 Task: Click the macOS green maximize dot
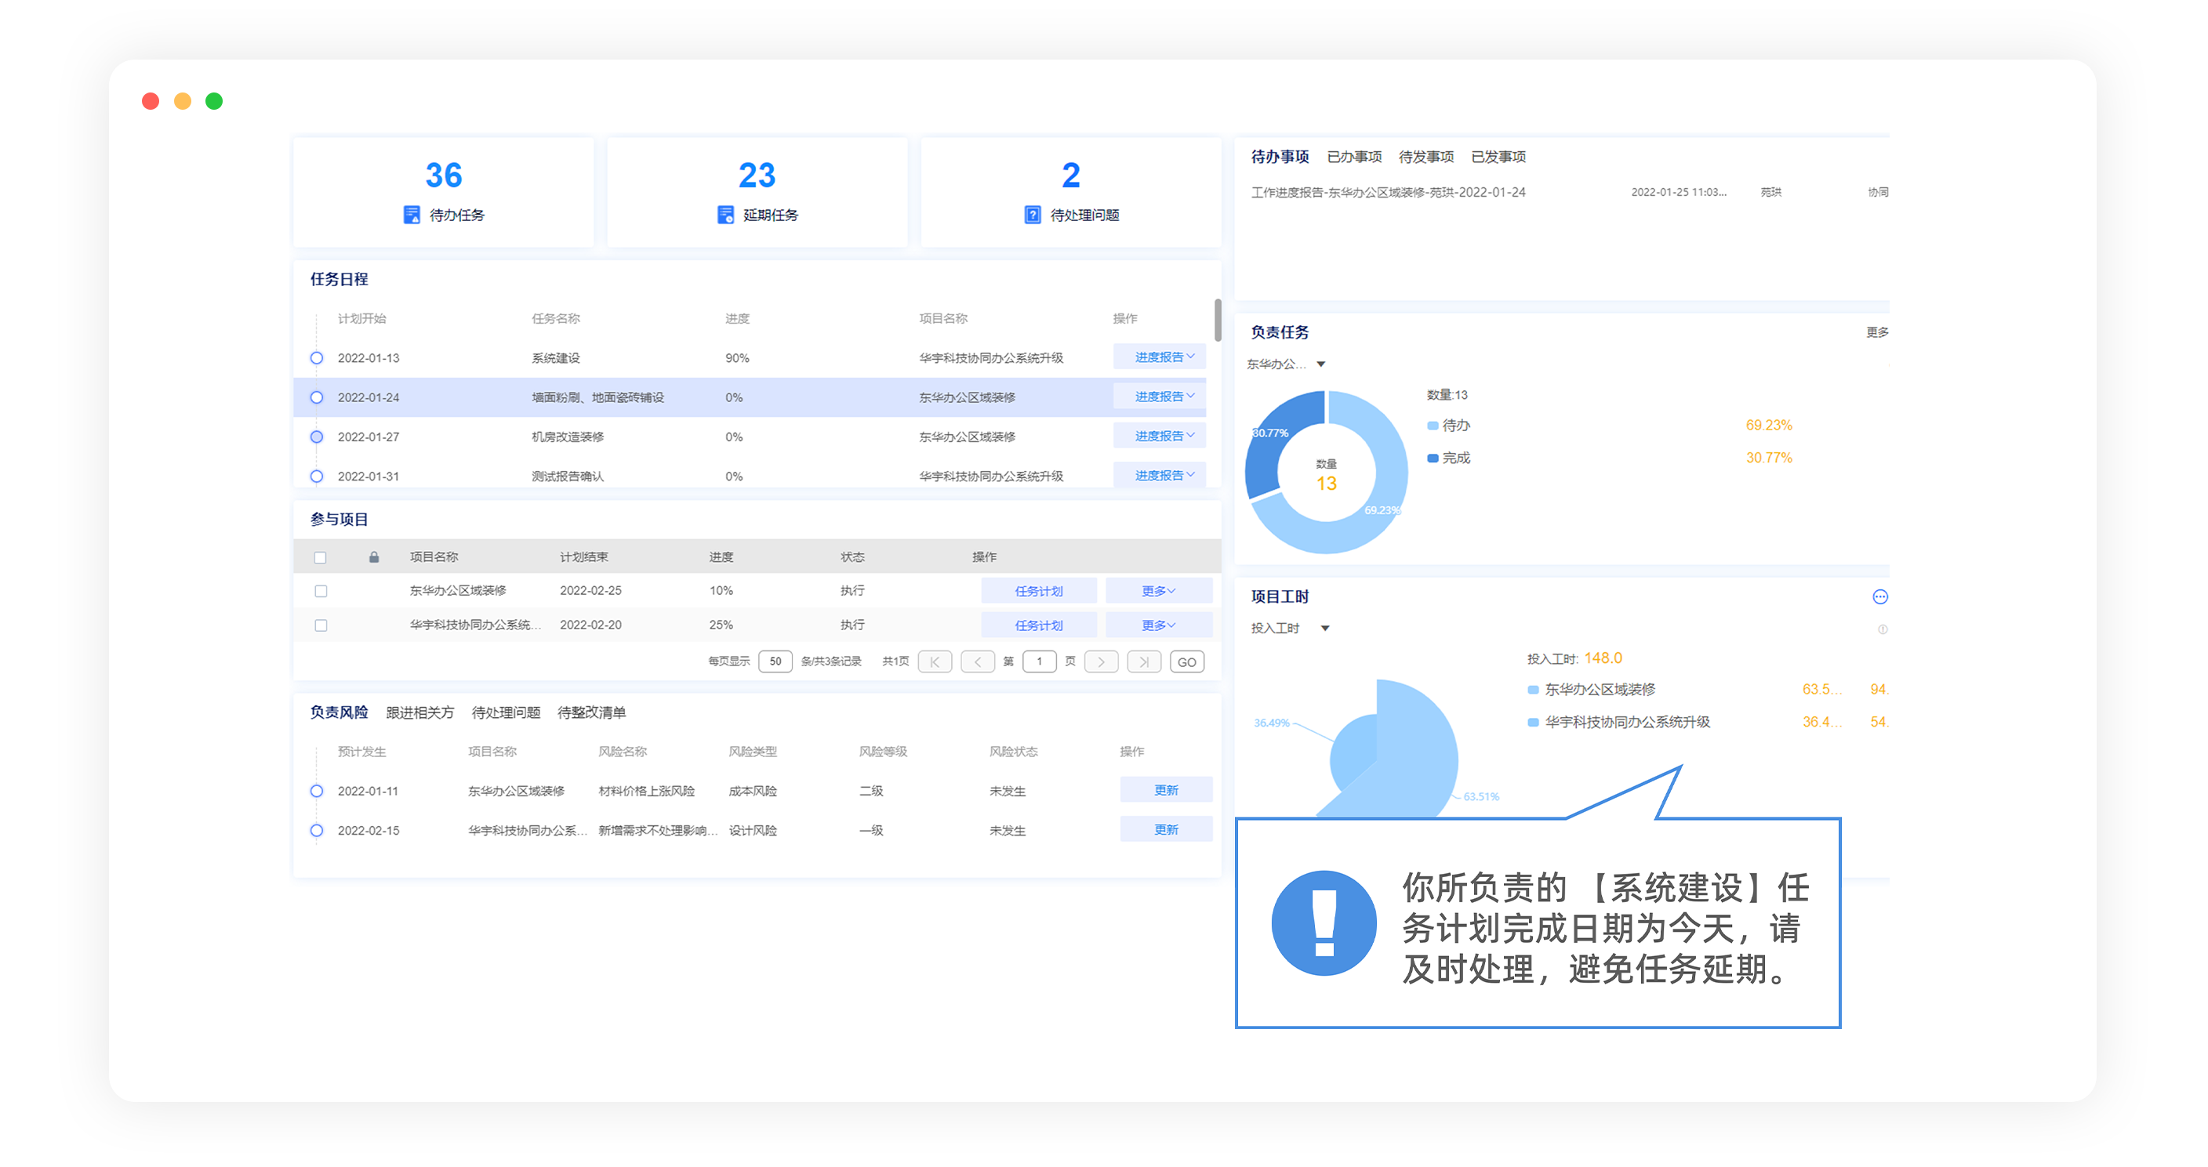click(214, 101)
